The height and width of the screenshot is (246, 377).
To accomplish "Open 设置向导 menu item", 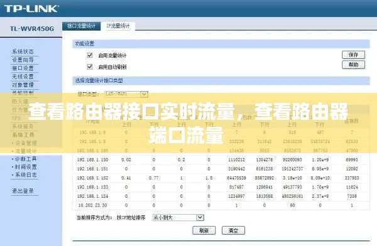I will click(23, 60).
